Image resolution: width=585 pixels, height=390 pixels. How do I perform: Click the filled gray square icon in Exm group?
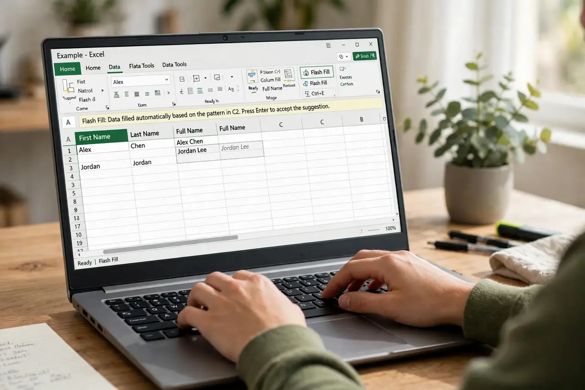pyautogui.click(x=137, y=94)
